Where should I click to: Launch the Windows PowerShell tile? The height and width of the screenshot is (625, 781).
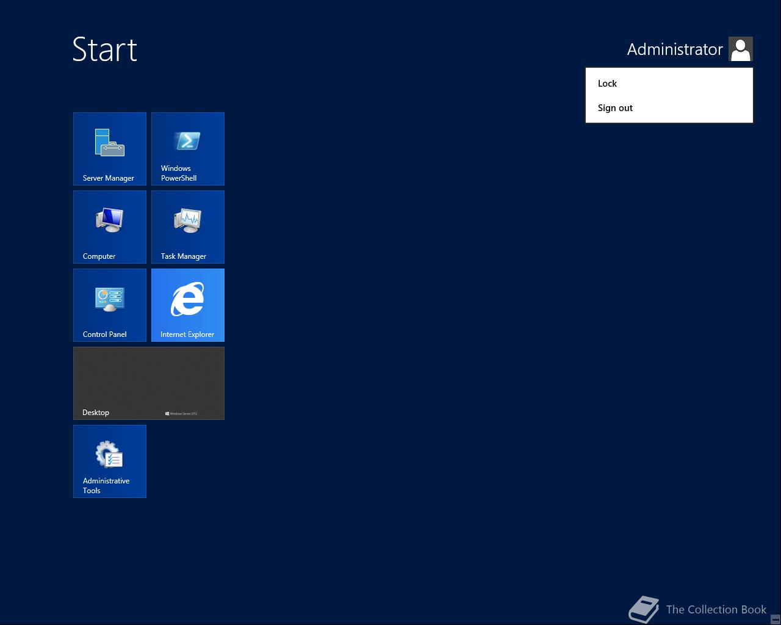tap(188, 149)
